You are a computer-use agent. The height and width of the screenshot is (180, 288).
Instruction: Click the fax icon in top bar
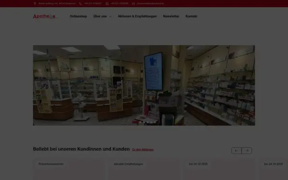[x=107, y=3]
